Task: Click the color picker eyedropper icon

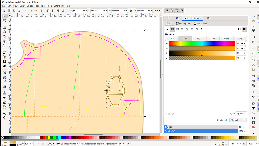Action: tap(173, 114)
